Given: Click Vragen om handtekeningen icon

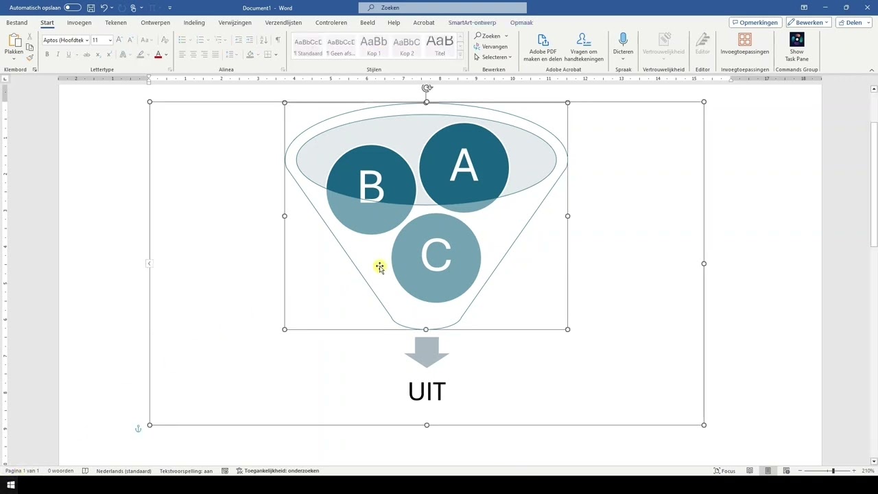Looking at the screenshot, I should click(x=584, y=47).
